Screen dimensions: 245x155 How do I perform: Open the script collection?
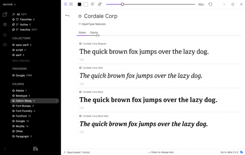click(19, 50)
